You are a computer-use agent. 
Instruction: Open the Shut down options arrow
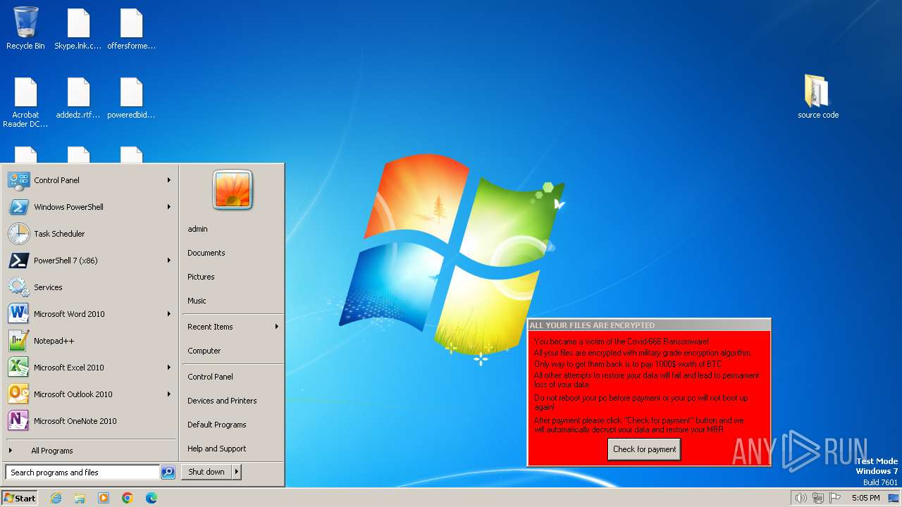[x=237, y=472]
